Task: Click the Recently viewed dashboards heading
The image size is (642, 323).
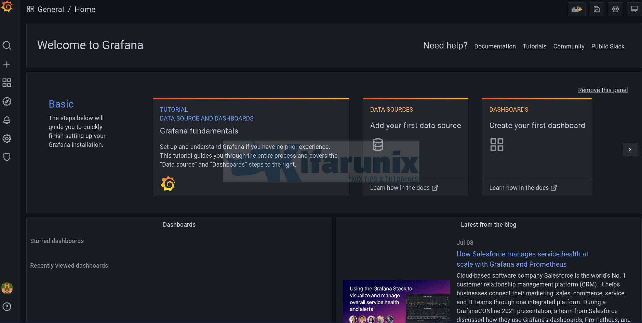Action: coord(69,266)
